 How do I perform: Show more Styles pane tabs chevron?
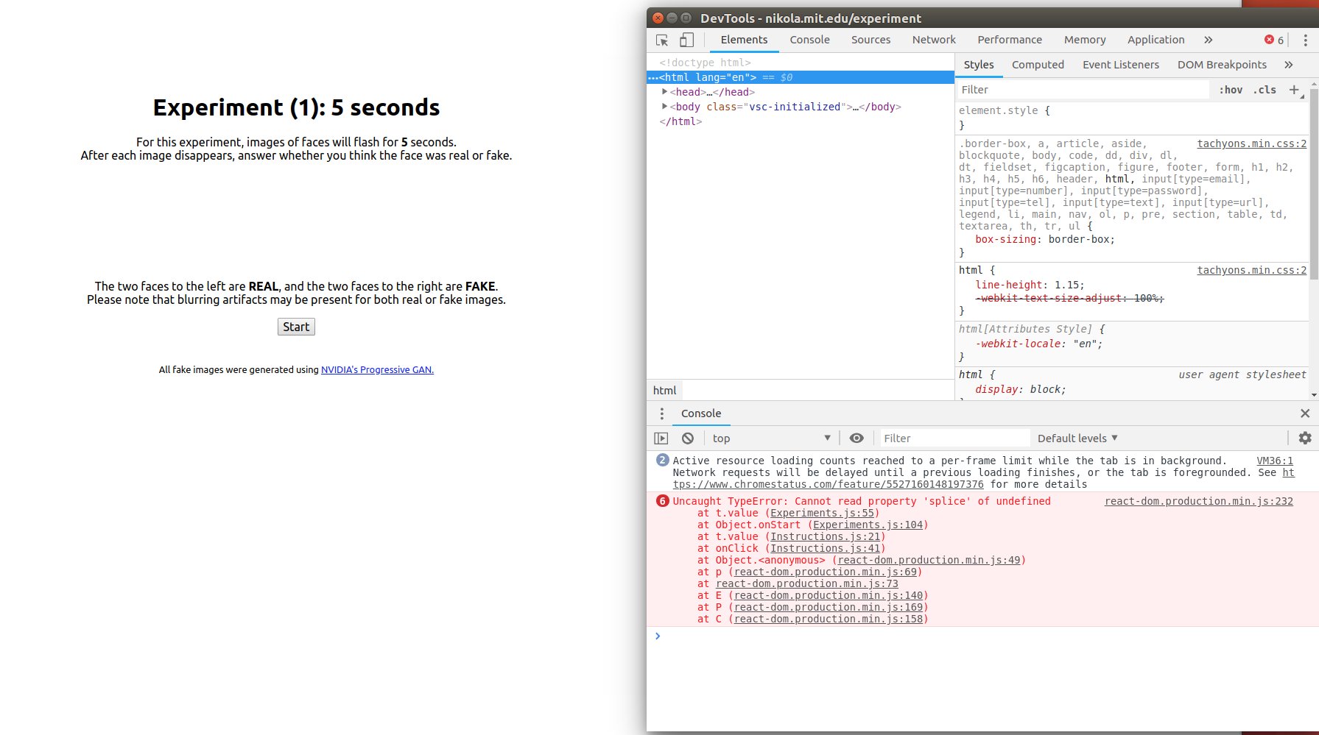point(1289,65)
